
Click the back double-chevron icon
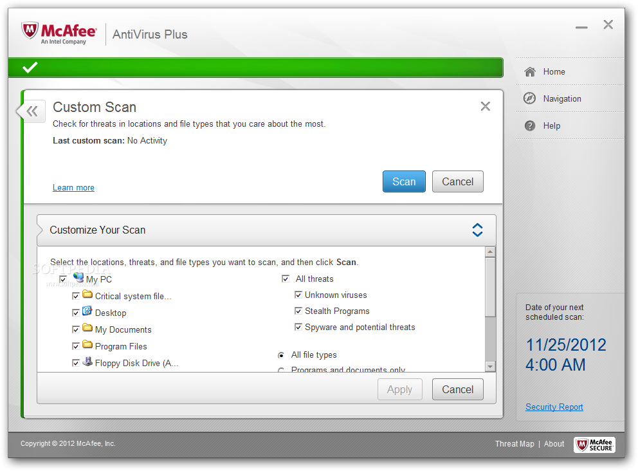32,111
